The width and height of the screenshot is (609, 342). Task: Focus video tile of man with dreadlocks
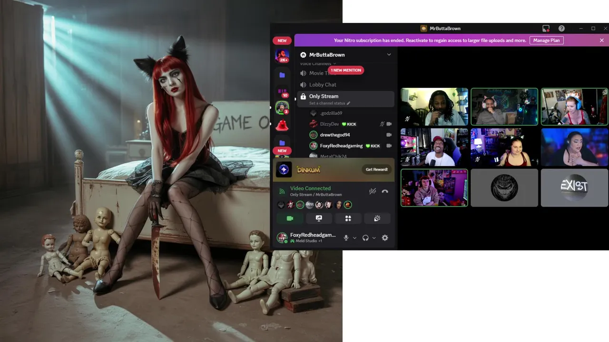click(x=434, y=107)
